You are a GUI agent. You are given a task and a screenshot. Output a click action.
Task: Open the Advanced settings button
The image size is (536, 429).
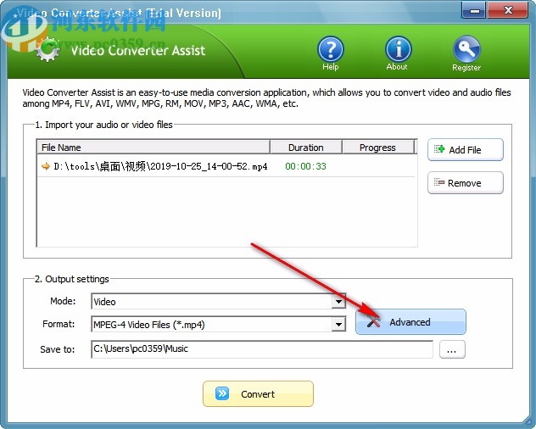coord(410,321)
